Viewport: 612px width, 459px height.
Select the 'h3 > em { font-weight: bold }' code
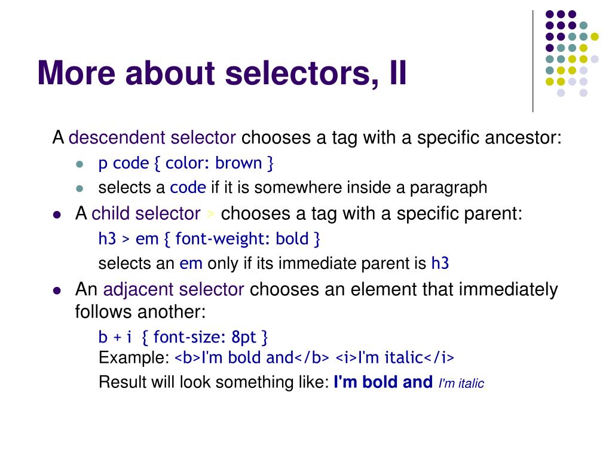[209, 239]
